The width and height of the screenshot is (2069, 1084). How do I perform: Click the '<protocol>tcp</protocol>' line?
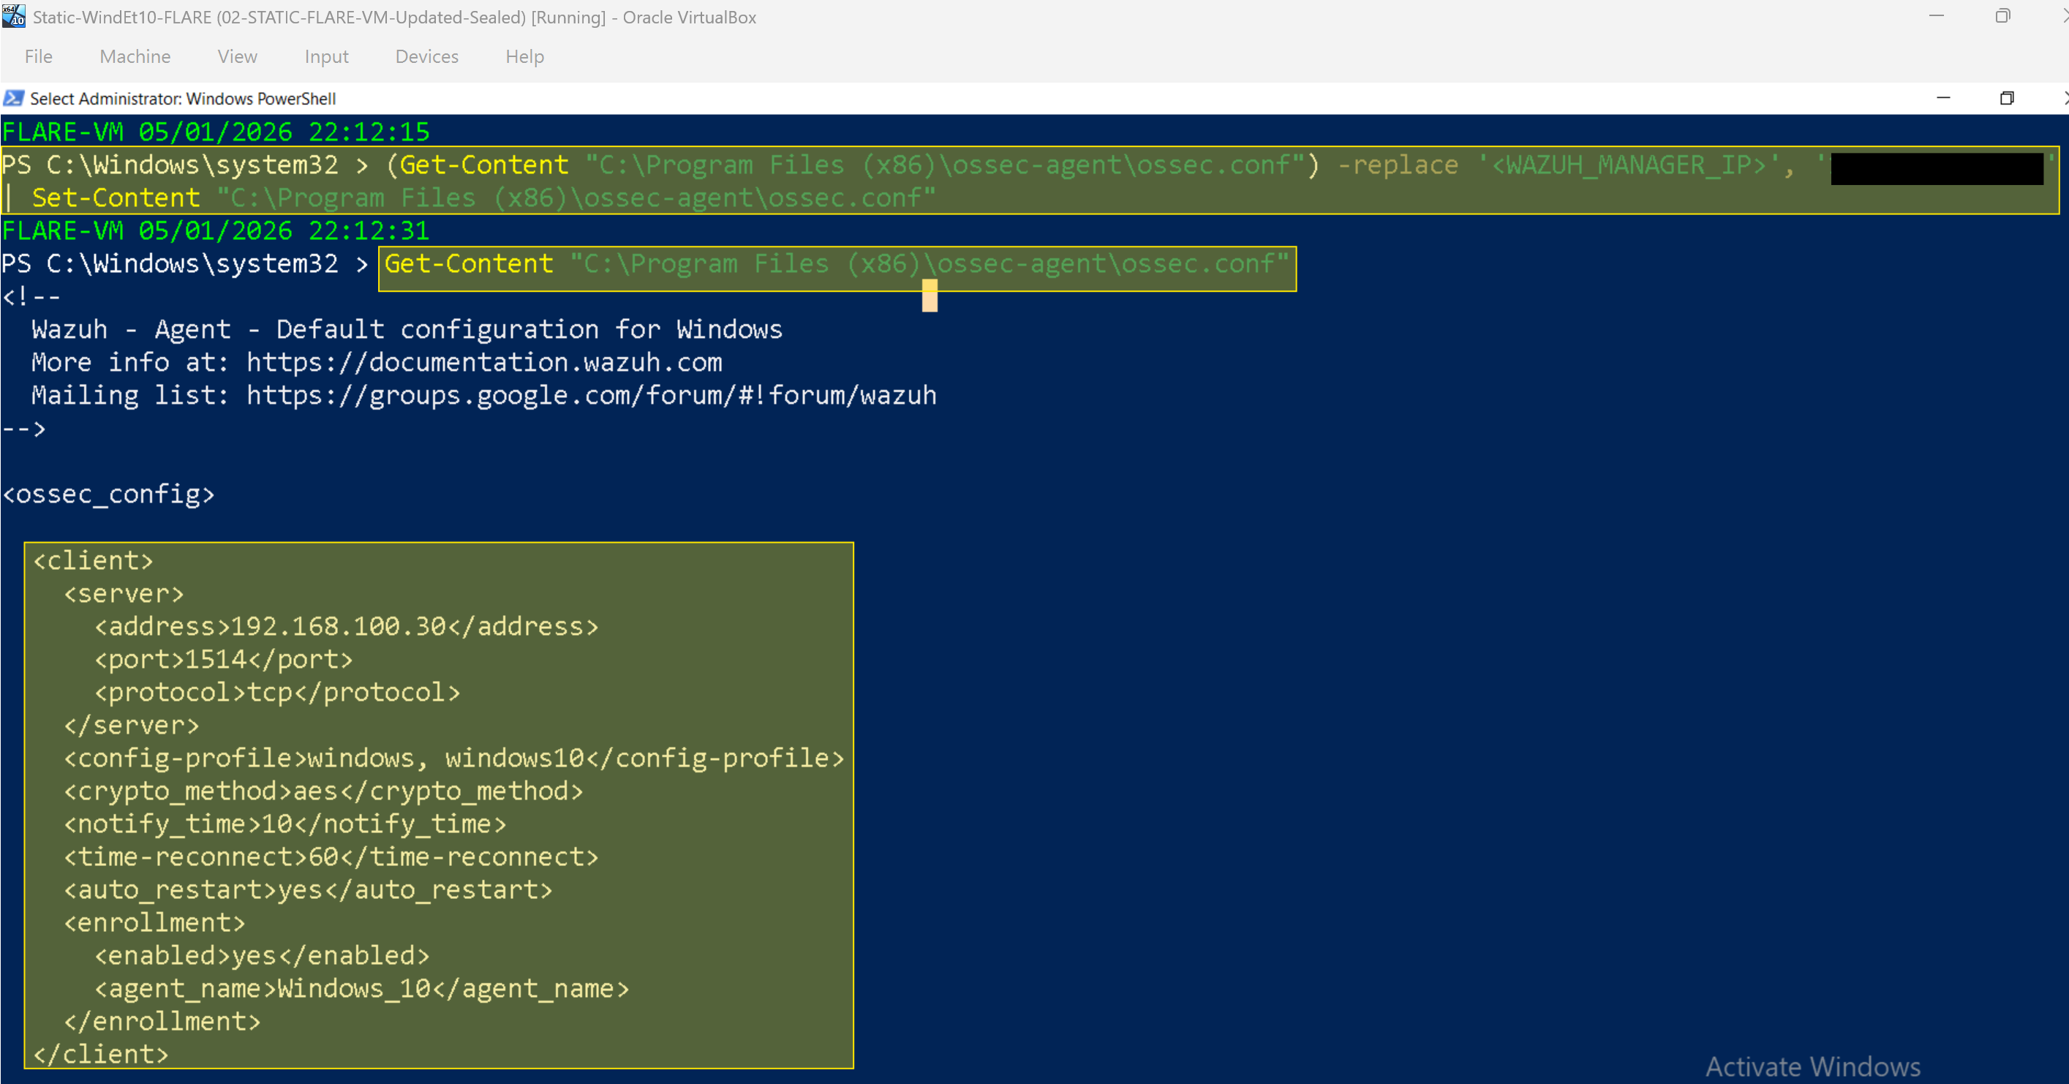(277, 691)
